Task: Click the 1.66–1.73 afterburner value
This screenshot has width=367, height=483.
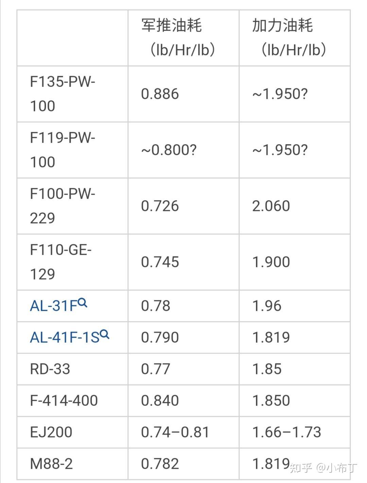Action: tap(286, 432)
